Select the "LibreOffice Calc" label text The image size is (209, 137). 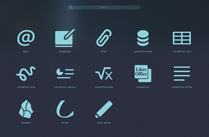(182, 52)
